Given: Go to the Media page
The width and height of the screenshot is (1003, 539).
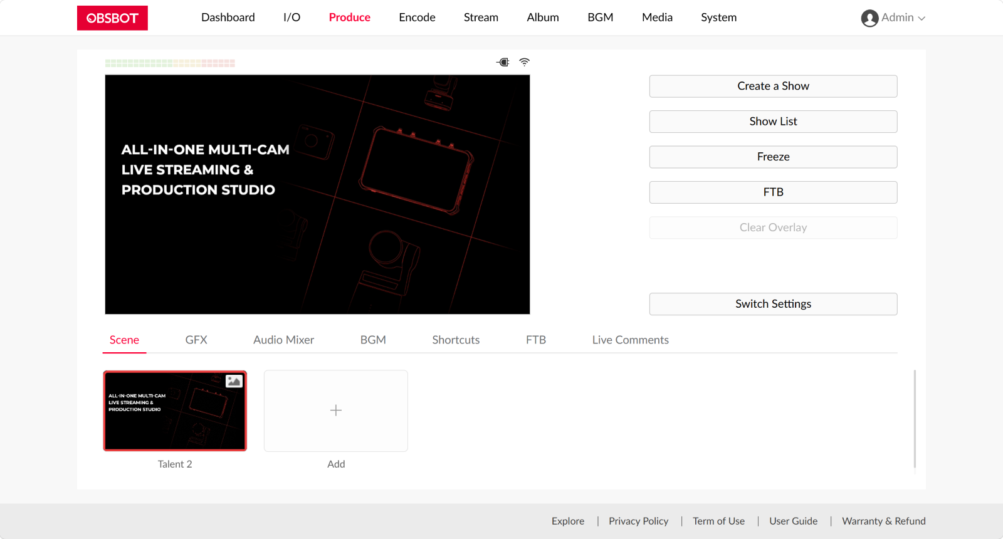Looking at the screenshot, I should (657, 18).
